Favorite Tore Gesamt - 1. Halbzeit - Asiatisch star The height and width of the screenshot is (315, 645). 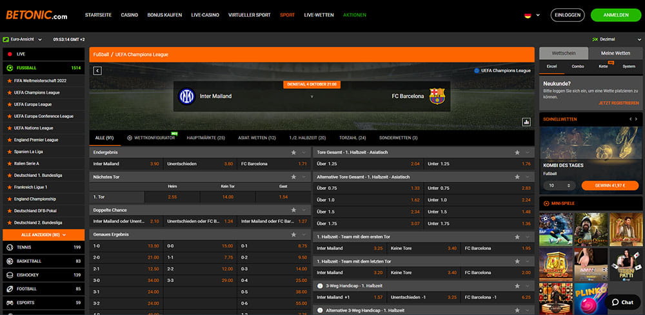tap(517, 153)
